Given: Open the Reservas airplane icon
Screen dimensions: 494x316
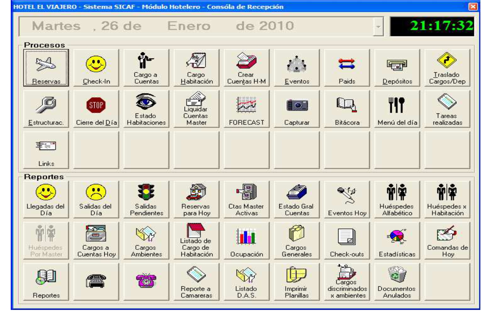Looking at the screenshot, I should tap(46, 68).
